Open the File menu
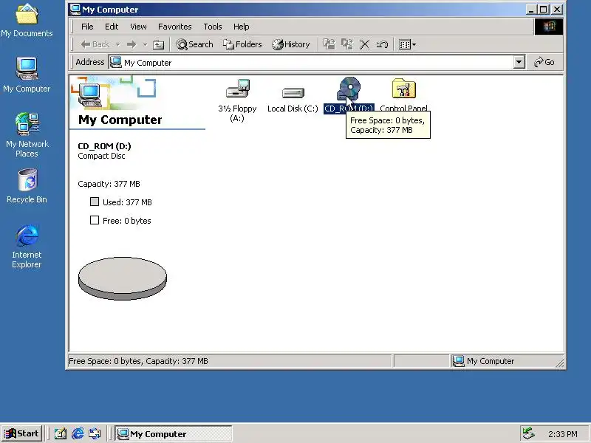591x443 pixels. pos(87,27)
